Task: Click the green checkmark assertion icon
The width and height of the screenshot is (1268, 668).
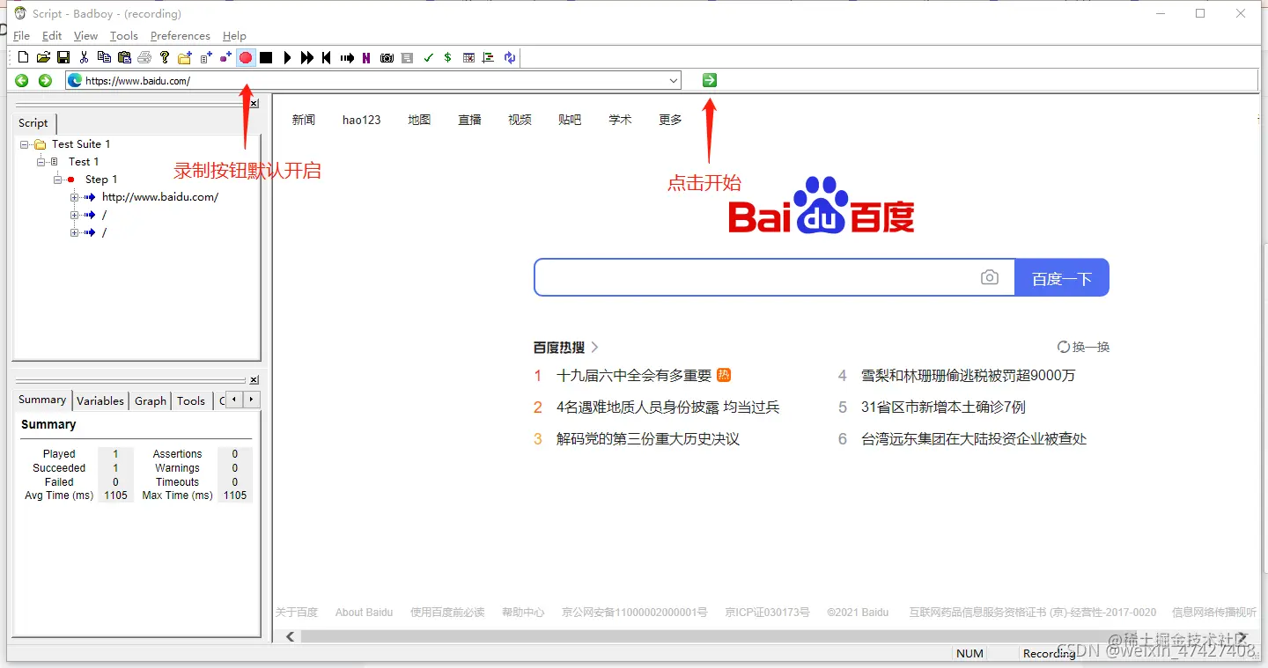Action: tap(428, 57)
